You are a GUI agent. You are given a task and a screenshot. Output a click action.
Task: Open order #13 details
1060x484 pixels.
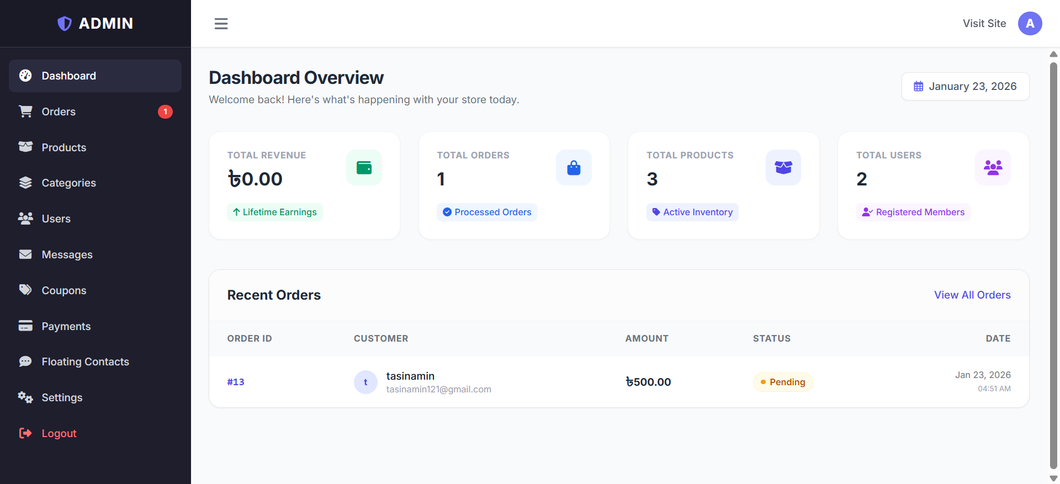click(x=236, y=382)
